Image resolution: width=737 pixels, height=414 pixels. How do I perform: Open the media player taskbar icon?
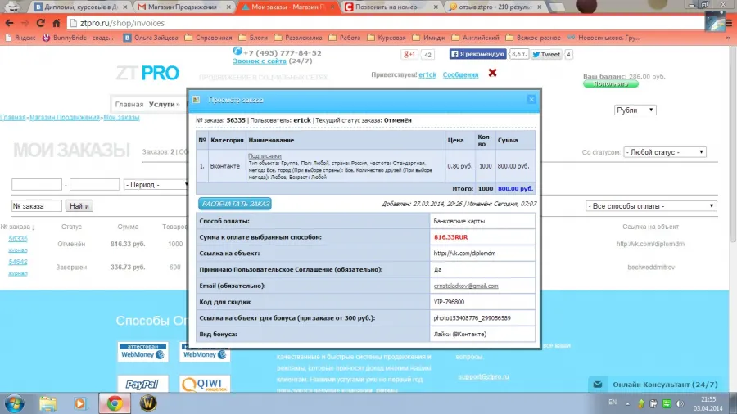[x=80, y=403]
